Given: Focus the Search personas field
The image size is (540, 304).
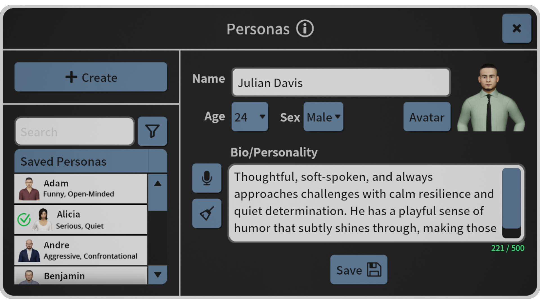Looking at the screenshot, I should pos(75,131).
